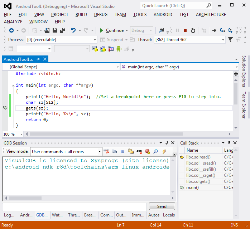Click the Step Into arrow icon

(222, 30)
